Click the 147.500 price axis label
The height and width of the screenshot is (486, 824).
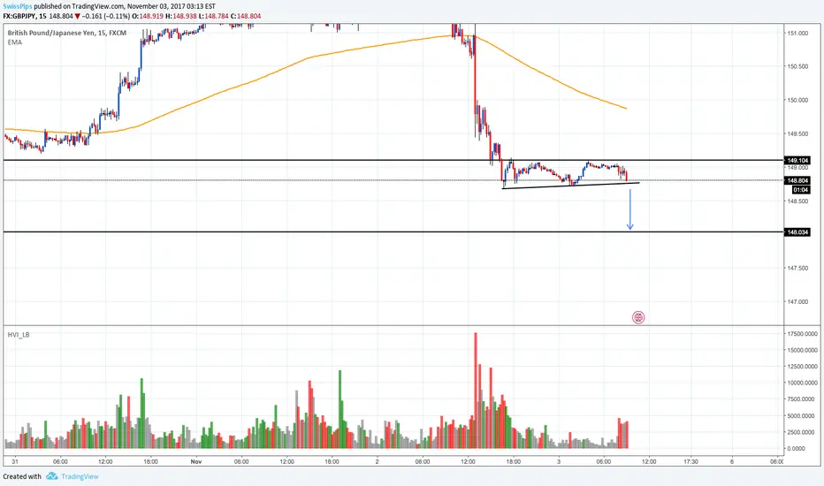coord(797,269)
